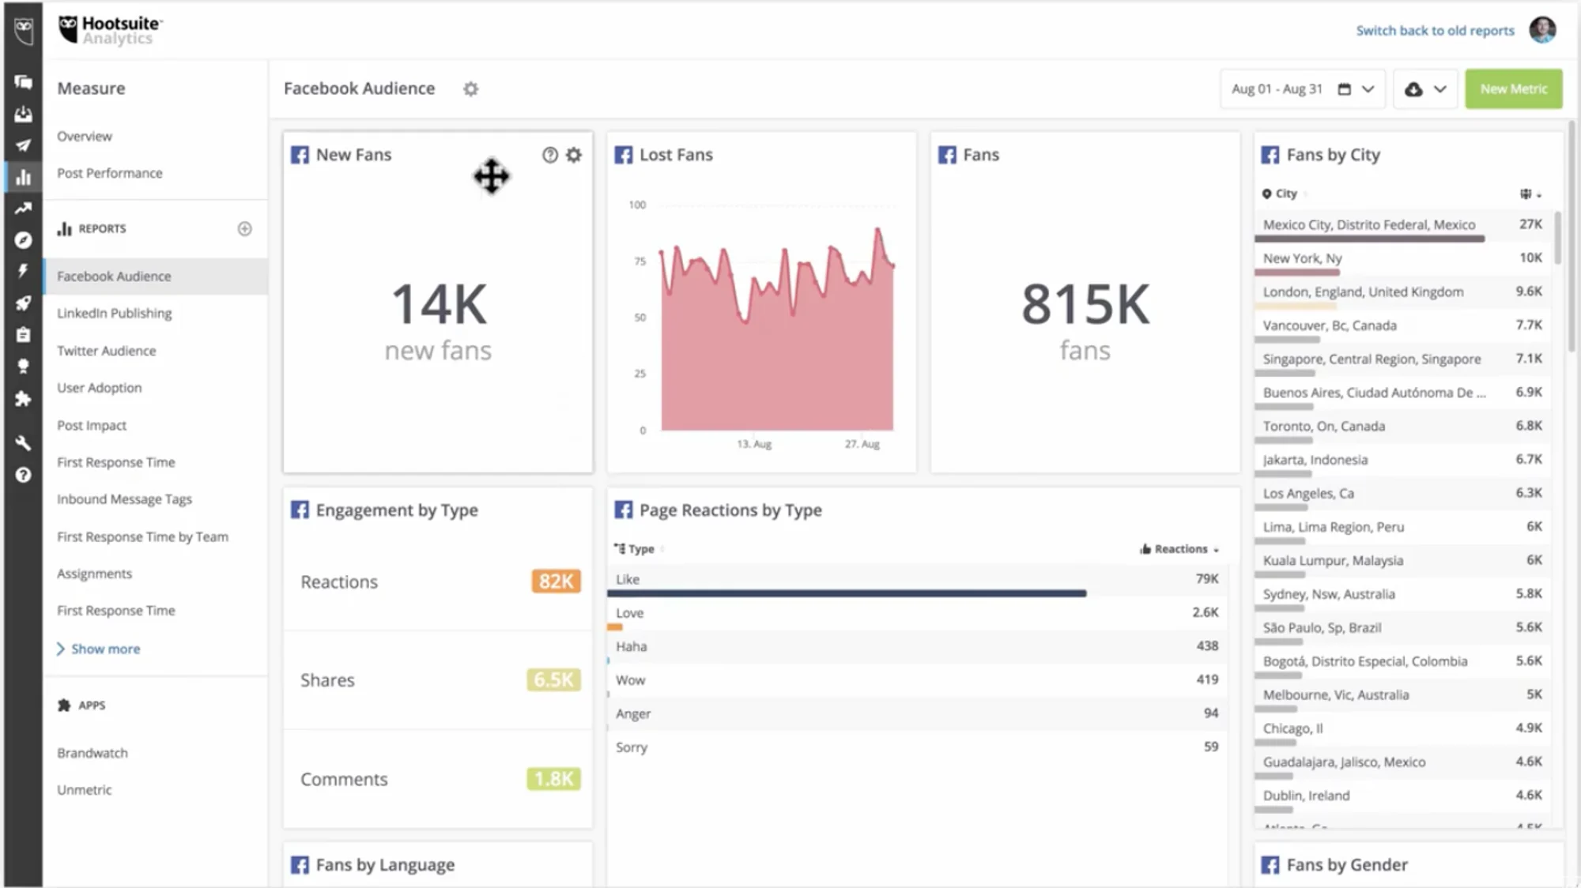This screenshot has width=1581, height=888.
Task: Open Inbox tray icon in sidebar
Action: pyautogui.click(x=23, y=114)
